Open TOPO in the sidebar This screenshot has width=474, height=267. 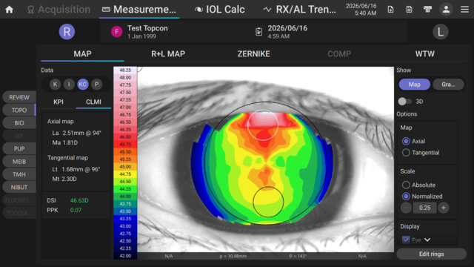tap(19, 111)
